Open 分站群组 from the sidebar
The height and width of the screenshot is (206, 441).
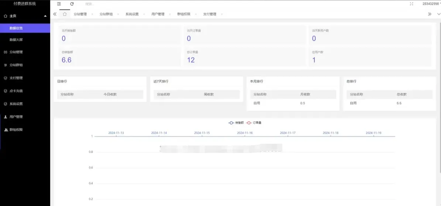(x=16, y=65)
